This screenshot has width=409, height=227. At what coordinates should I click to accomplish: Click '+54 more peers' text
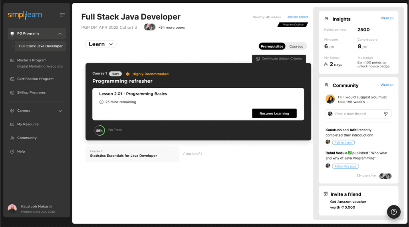point(171,28)
